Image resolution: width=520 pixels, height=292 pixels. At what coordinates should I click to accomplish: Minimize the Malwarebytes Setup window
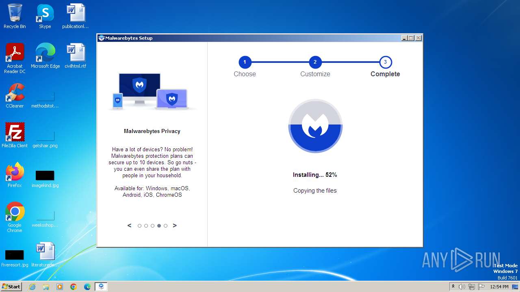click(x=404, y=38)
